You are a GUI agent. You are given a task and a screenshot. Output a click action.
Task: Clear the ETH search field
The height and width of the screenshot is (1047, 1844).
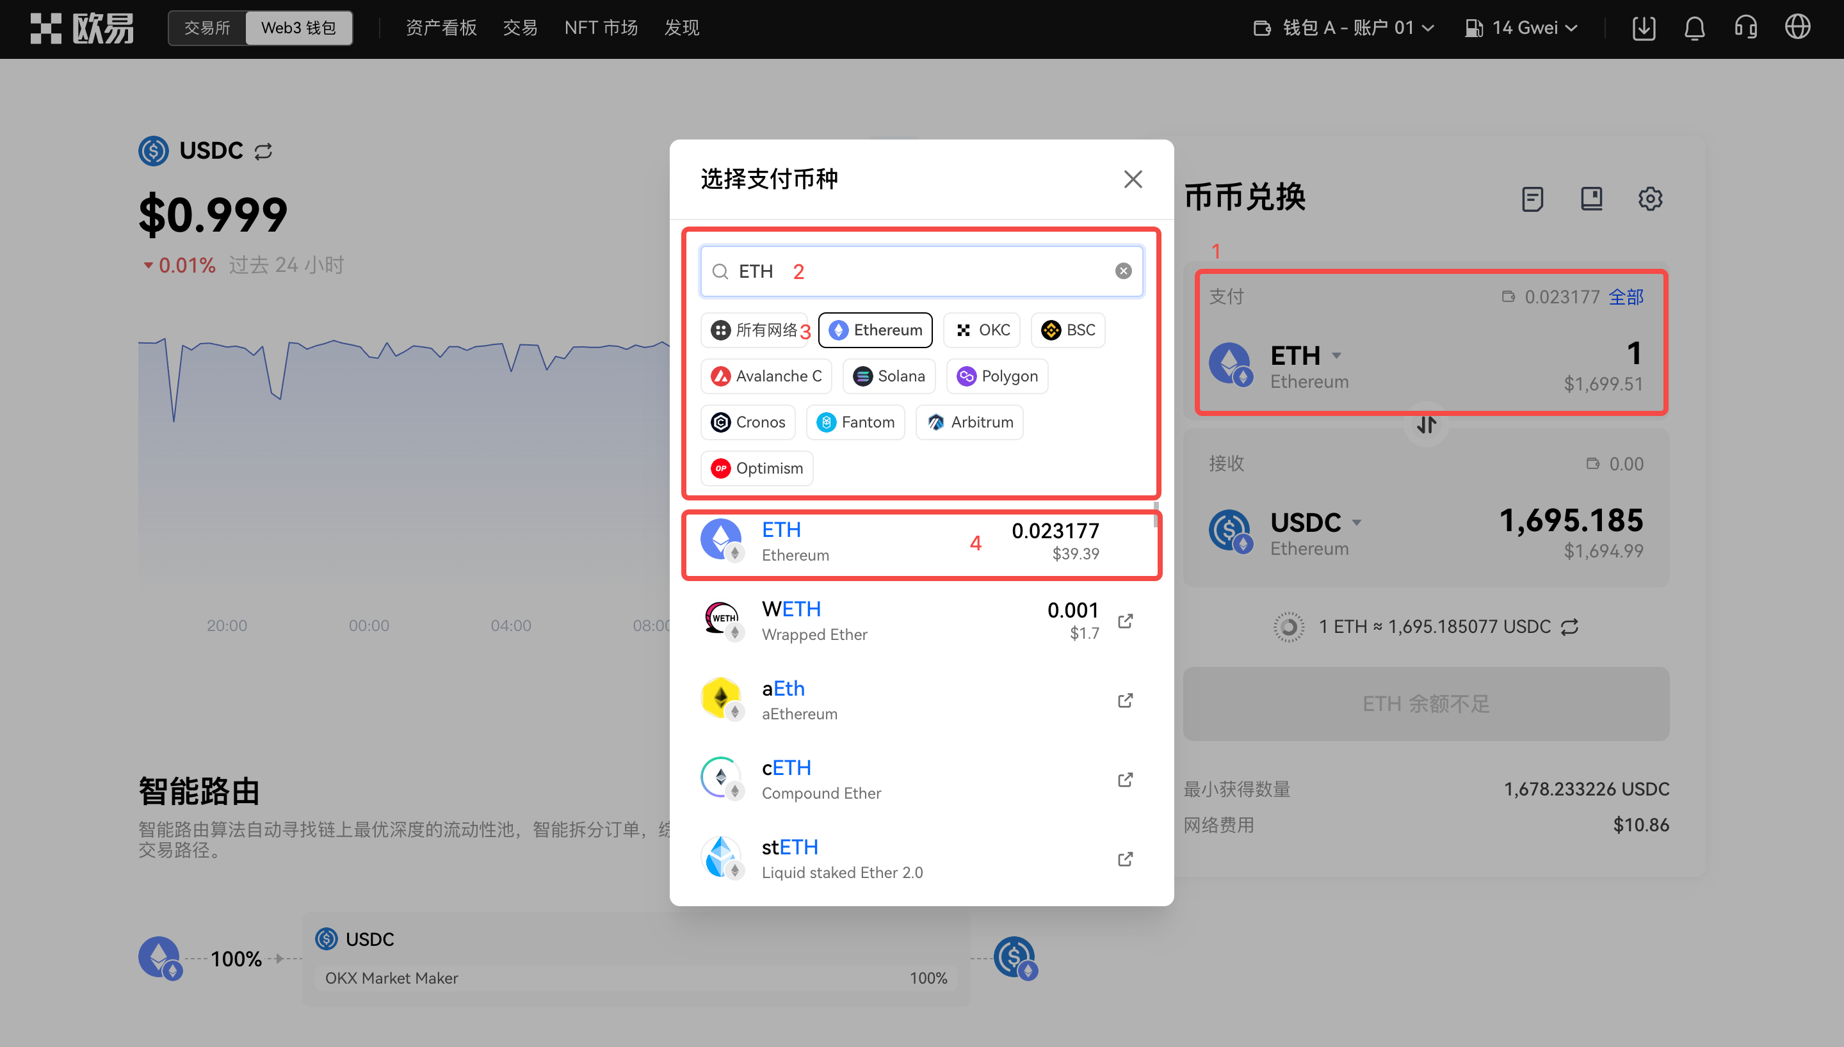1122,271
